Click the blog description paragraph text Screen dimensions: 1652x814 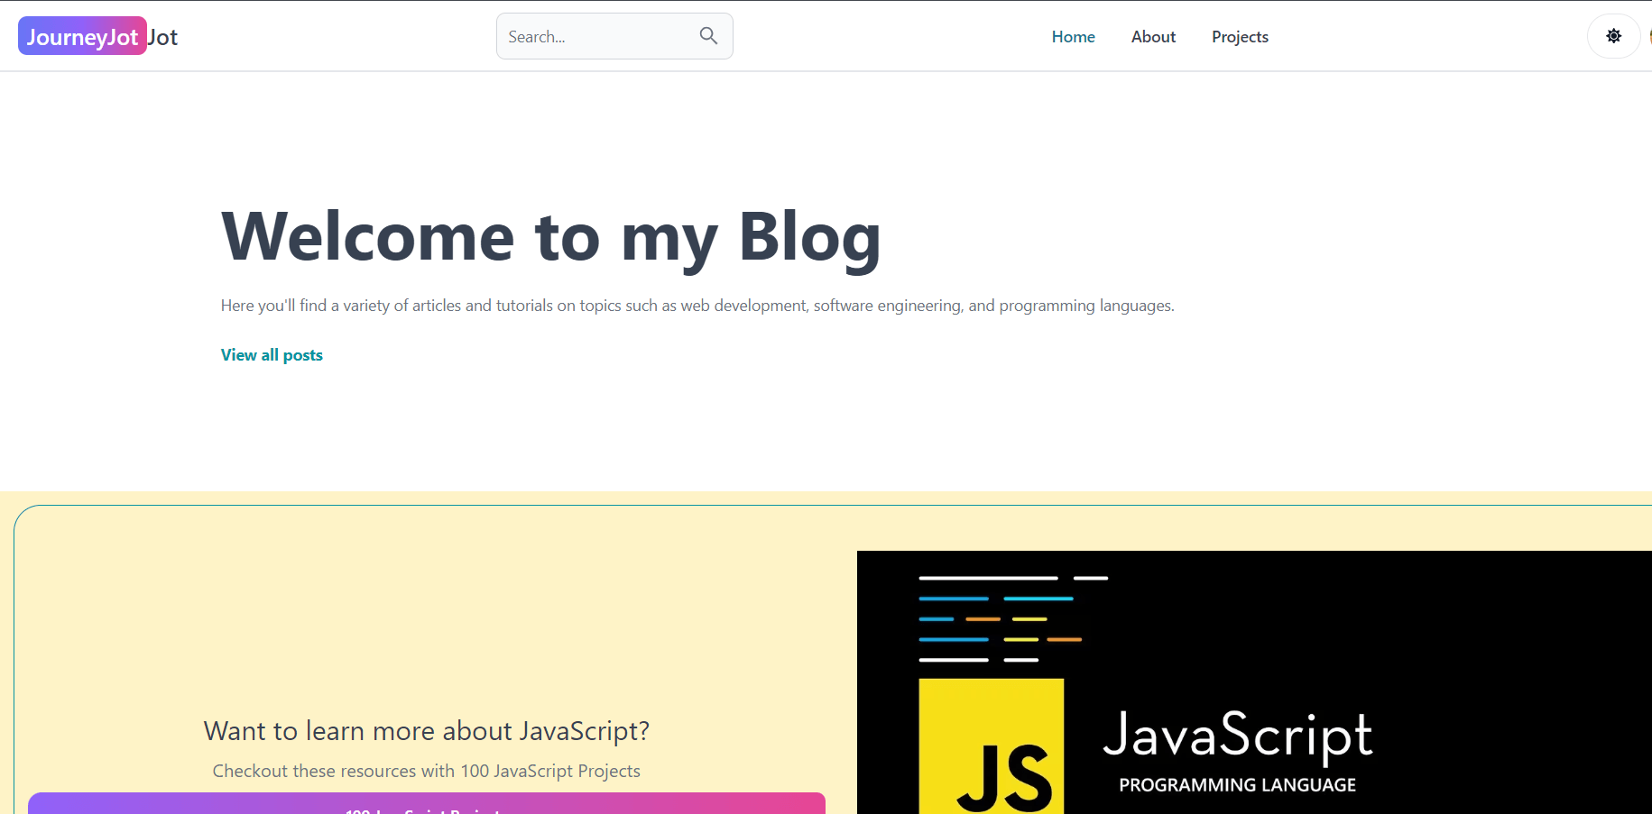[x=697, y=306]
